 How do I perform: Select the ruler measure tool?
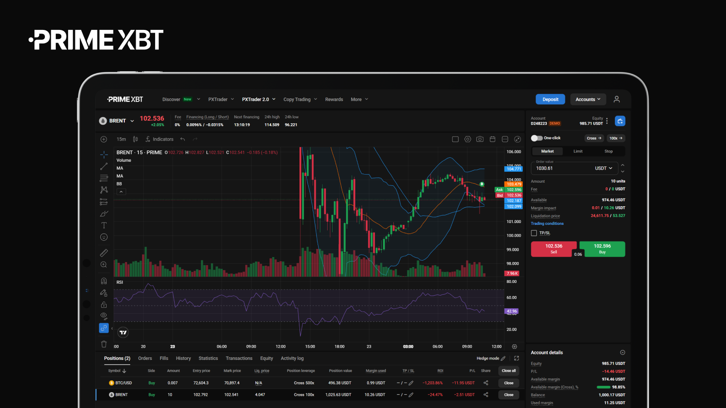[104, 253]
